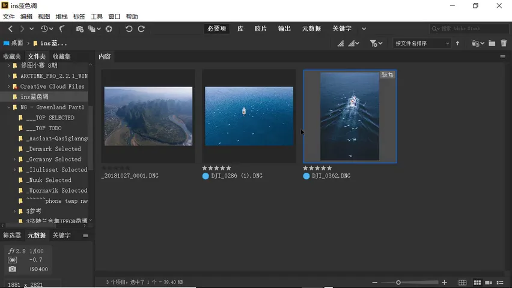Expand Creative Cloud Files folder arrow
Viewport: 512px width, 288px height.
(9, 86)
